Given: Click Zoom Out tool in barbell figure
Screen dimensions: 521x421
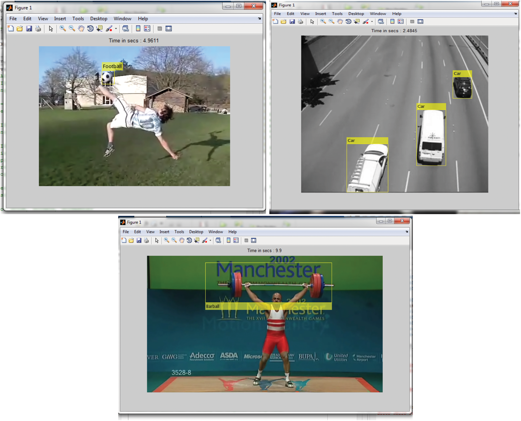Looking at the screenshot, I should pyautogui.click(x=174, y=241).
